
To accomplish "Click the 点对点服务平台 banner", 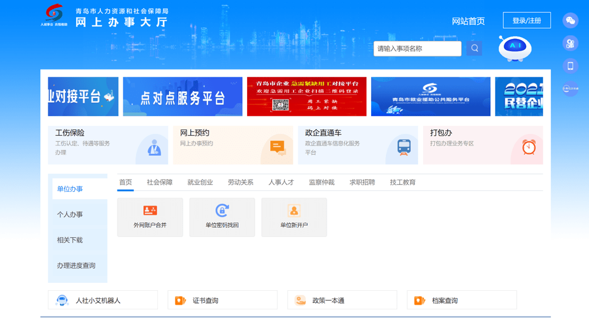I will (x=182, y=96).
